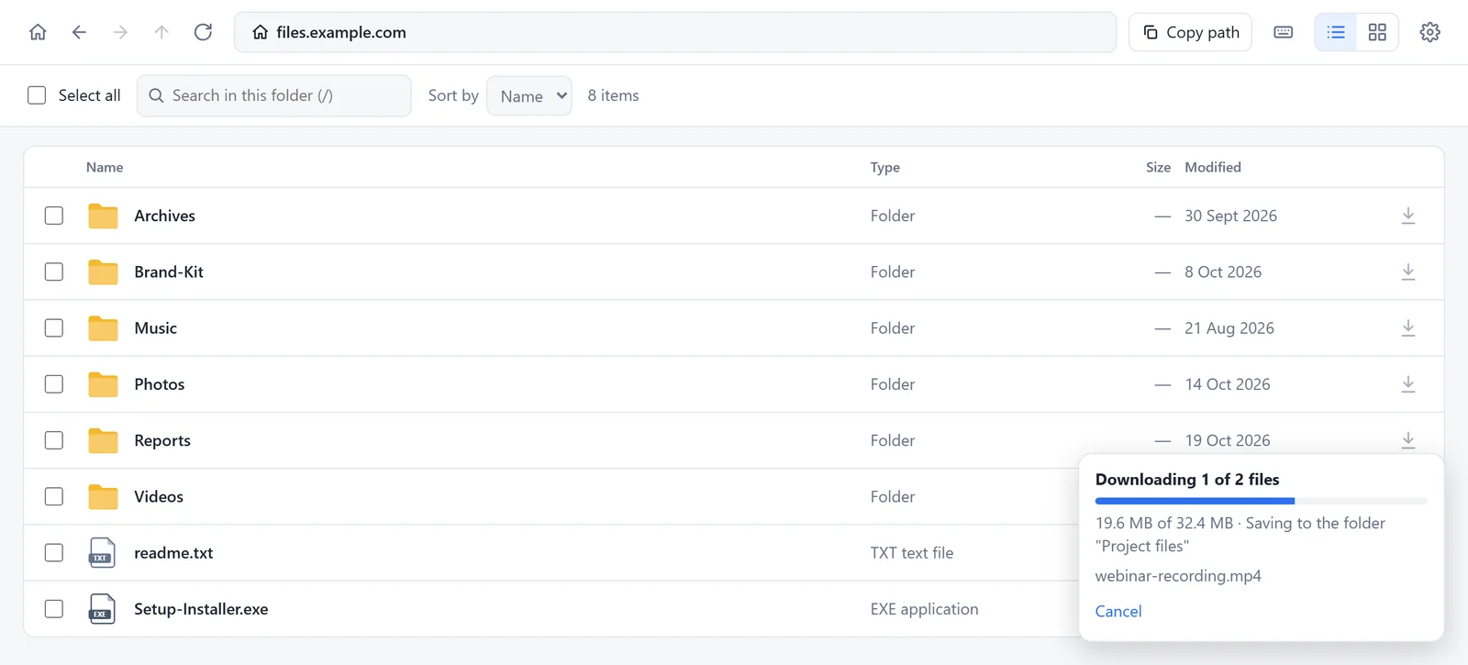Click the Downloading 1 of 2 files title

pyautogui.click(x=1187, y=479)
